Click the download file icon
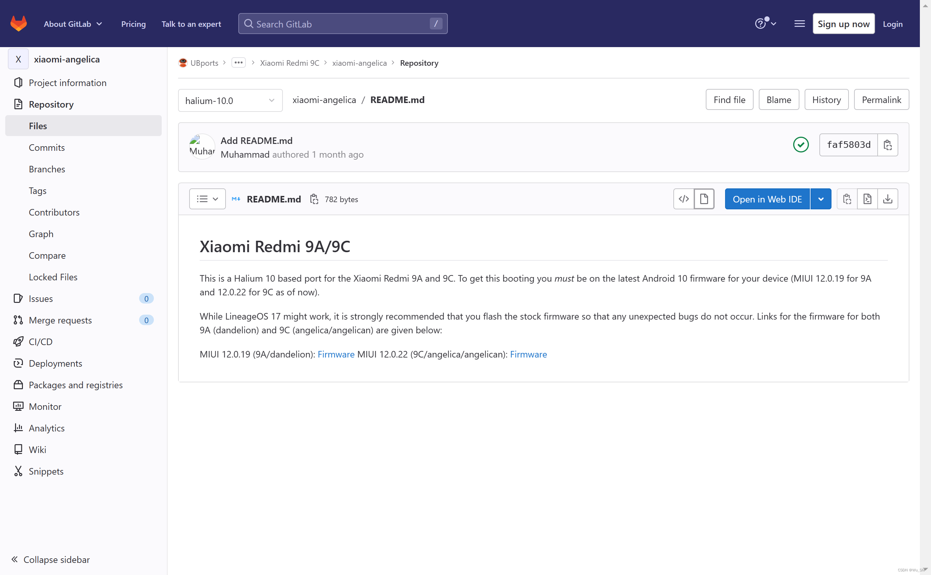This screenshot has height=575, width=931. 888,199
